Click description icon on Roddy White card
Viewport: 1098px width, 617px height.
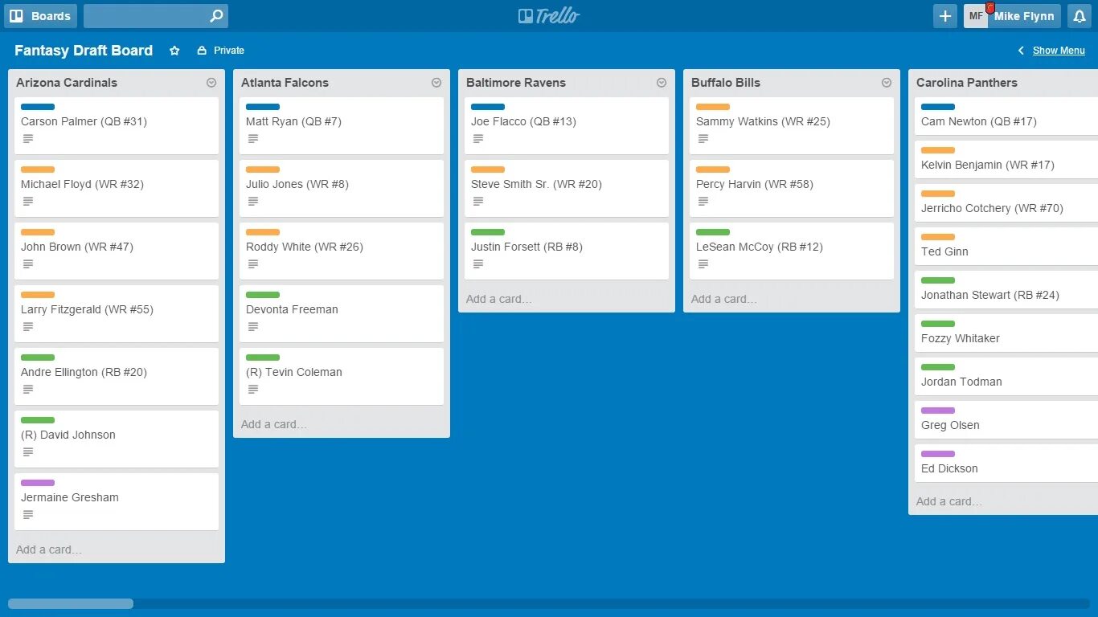[x=253, y=264]
